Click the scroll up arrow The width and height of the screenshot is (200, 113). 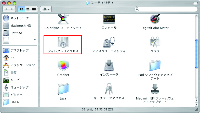[196, 101]
